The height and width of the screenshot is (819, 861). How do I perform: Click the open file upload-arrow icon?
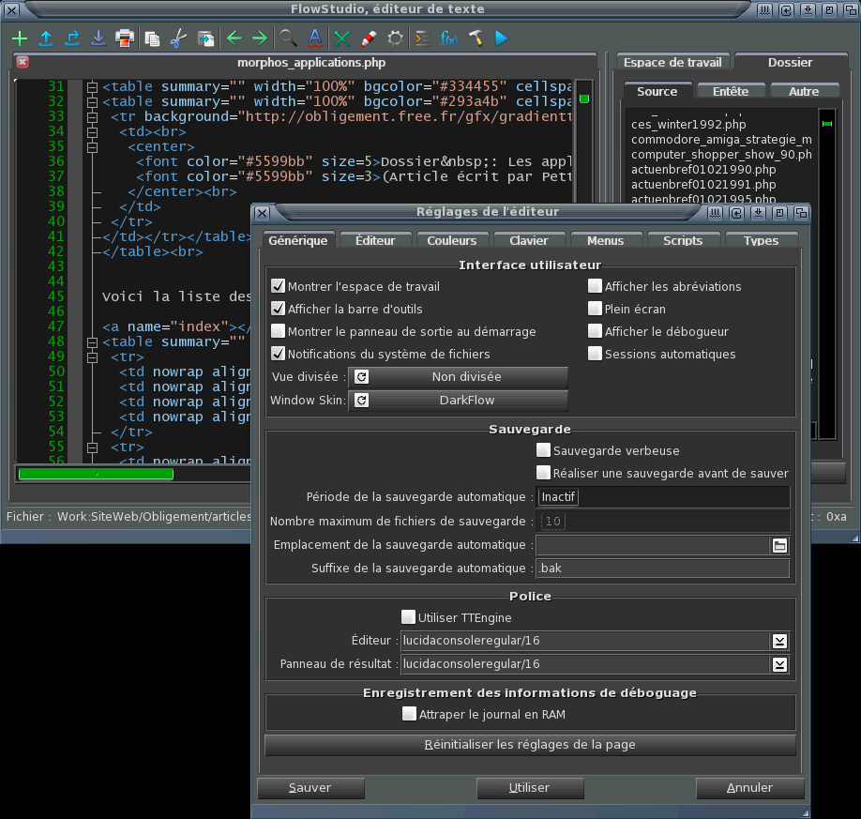46,38
